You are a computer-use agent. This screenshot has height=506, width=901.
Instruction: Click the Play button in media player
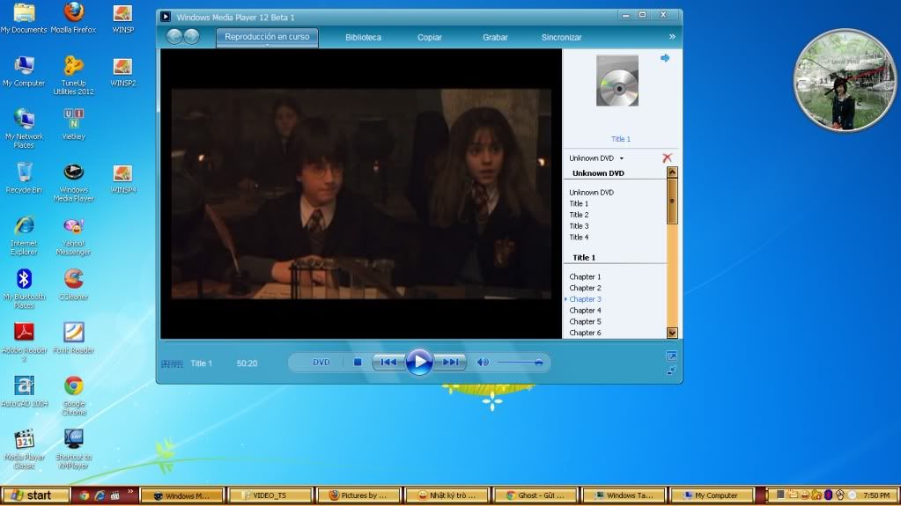[419, 362]
